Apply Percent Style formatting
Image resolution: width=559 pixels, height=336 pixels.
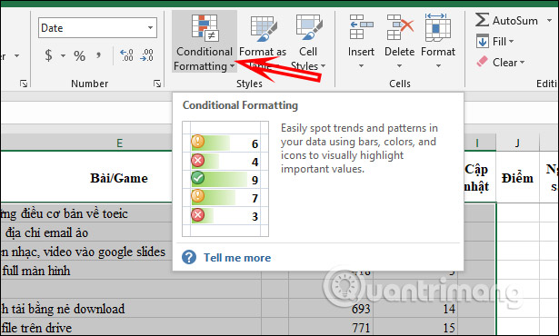pos(79,55)
